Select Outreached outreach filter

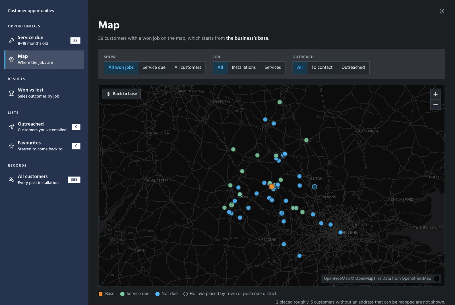point(353,68)
